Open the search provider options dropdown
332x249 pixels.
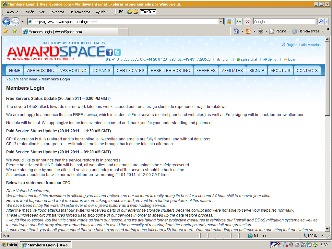click(326, 21)
